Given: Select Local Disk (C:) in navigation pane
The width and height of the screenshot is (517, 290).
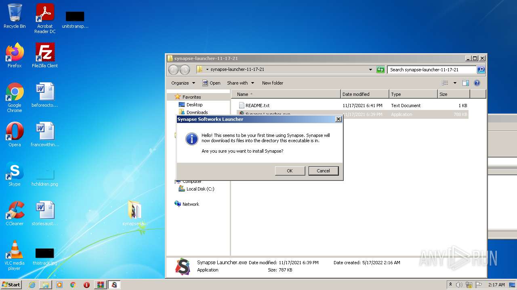Looking at the screenshot, I should pyautogui.click(x=200, y=189).
